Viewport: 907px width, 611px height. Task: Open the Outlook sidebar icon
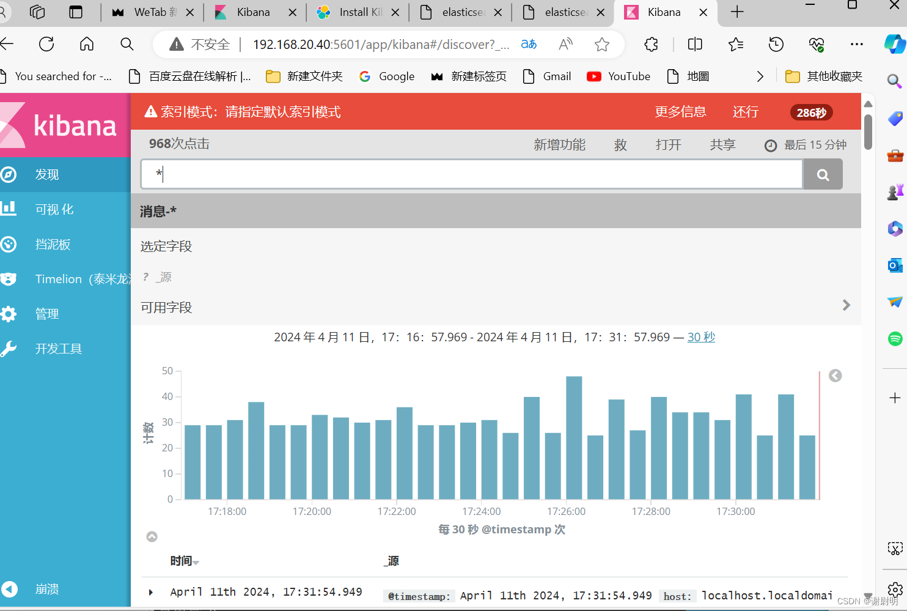point(895,265)
